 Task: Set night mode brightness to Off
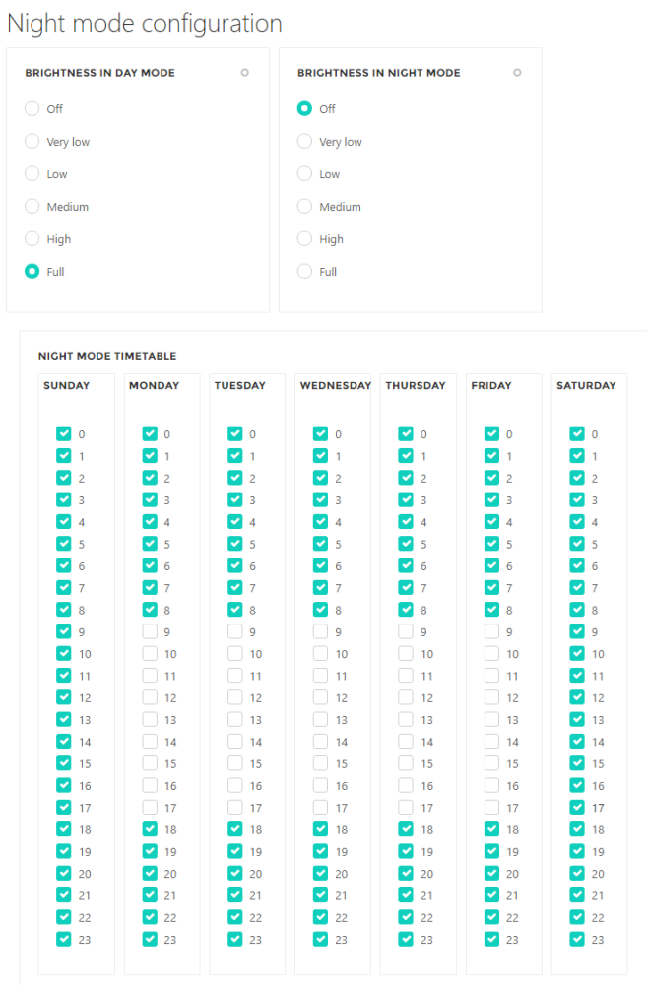(304, 109)
